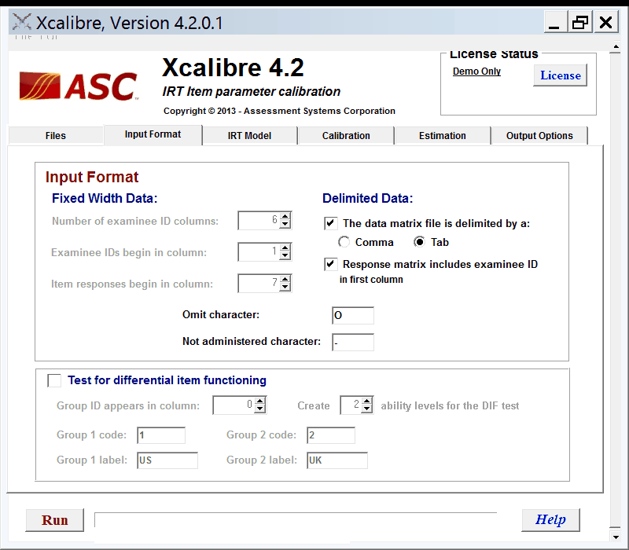Select the Tab delimiter radio button
Image resolution: width=629 pixels, height=550 pixels.
(x=419, y=242)
